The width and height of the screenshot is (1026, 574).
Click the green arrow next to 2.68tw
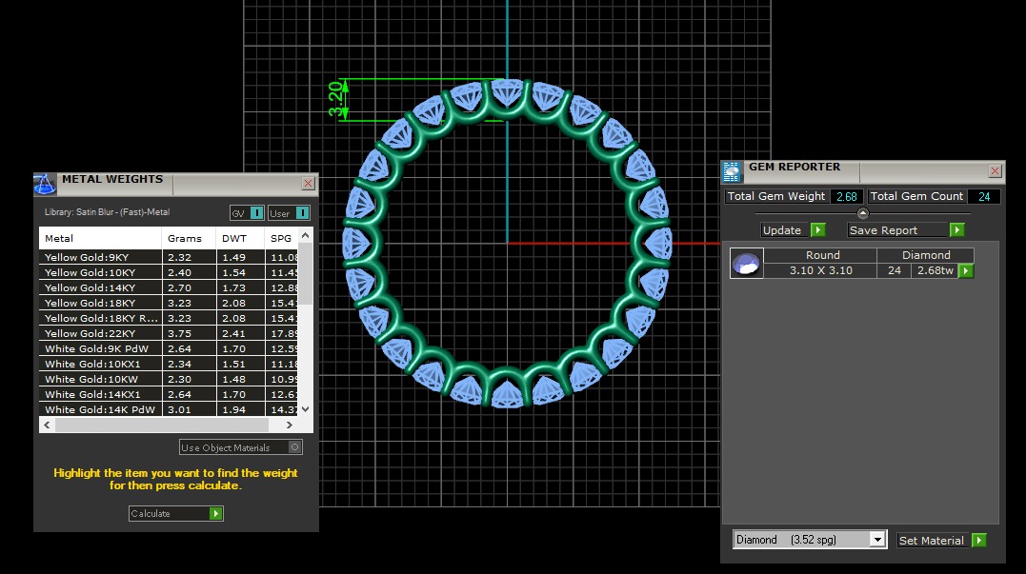(966, 270)
